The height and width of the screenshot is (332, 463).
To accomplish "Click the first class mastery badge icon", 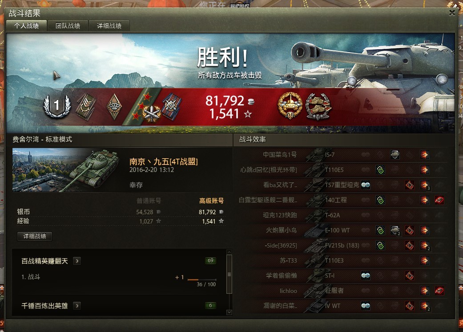I will click(57, 105).
